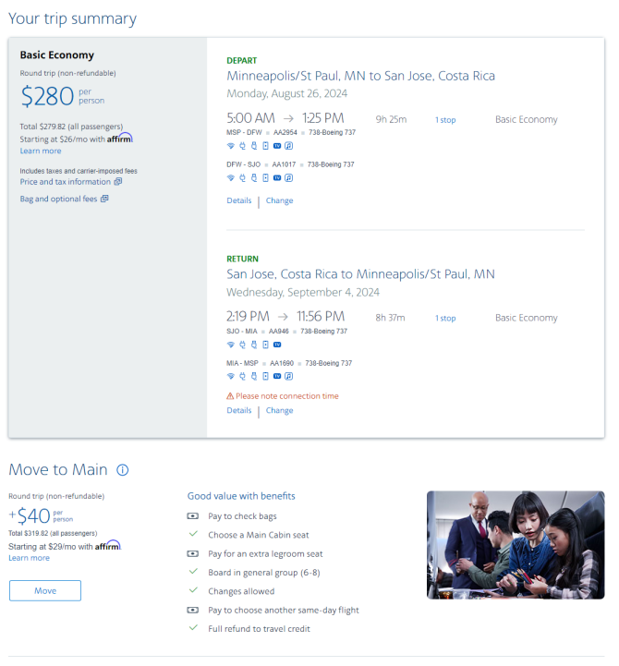View Details of the departing flight
619x666 pixels.
coord(238,200)
